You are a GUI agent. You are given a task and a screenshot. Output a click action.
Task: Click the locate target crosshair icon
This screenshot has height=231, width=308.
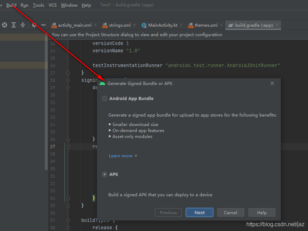click(x=5, y=25)
